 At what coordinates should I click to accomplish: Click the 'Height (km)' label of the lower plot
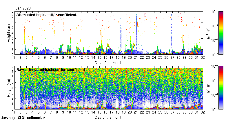point(9,88)
